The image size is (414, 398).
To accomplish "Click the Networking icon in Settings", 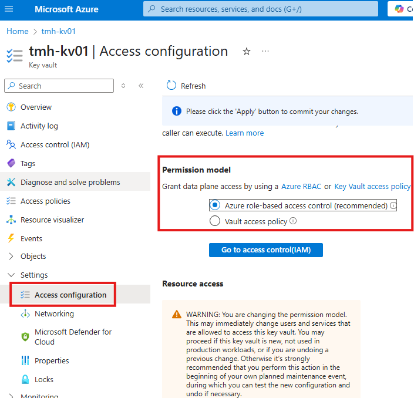I will (x=25, y=314).
